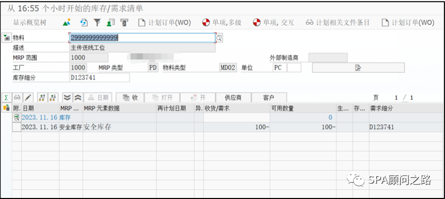Click 100- in the 收货/需求 column
The height and width of the screenshot is (199, 445).
tap(262, 127)
